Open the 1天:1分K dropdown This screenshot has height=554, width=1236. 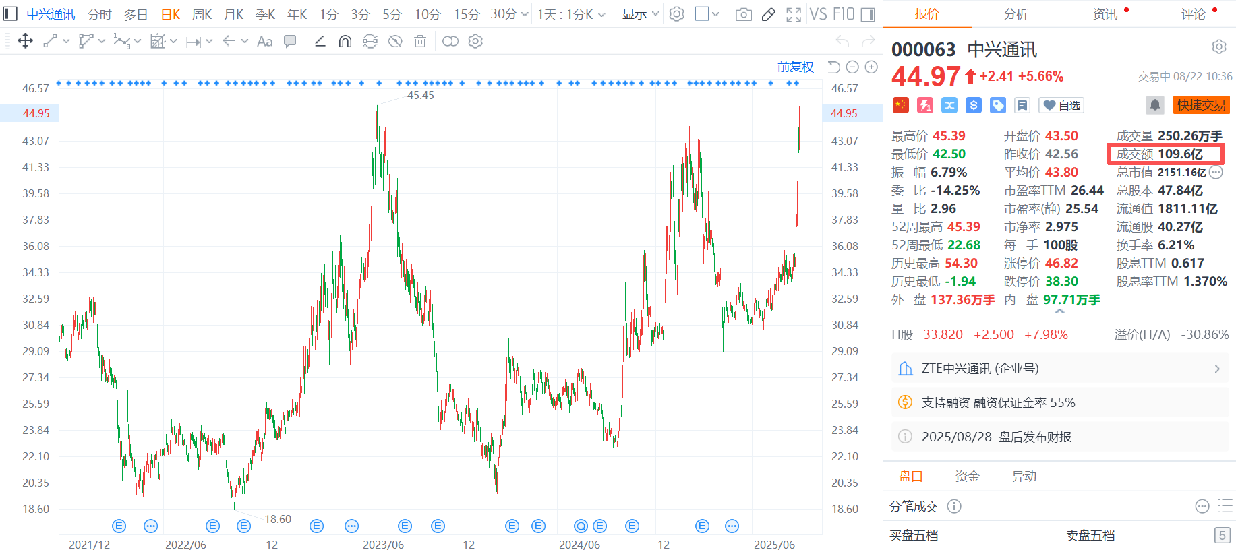pyautogui.click(x=571, y=14)
